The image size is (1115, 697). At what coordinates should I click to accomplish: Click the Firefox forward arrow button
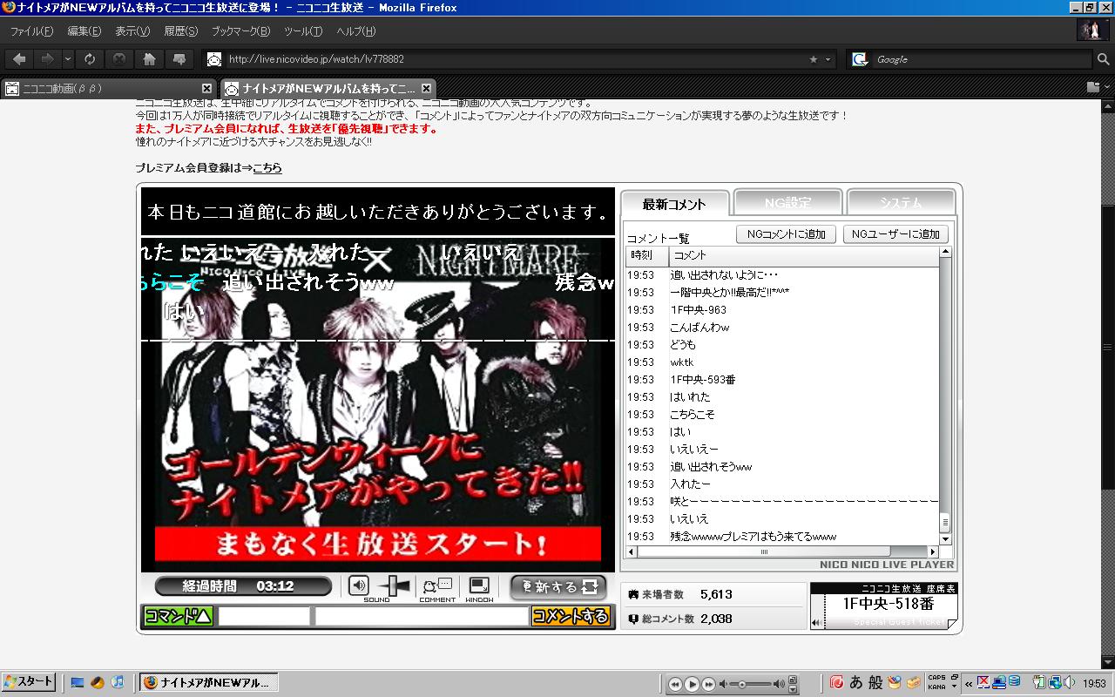(x=47, y=59)
